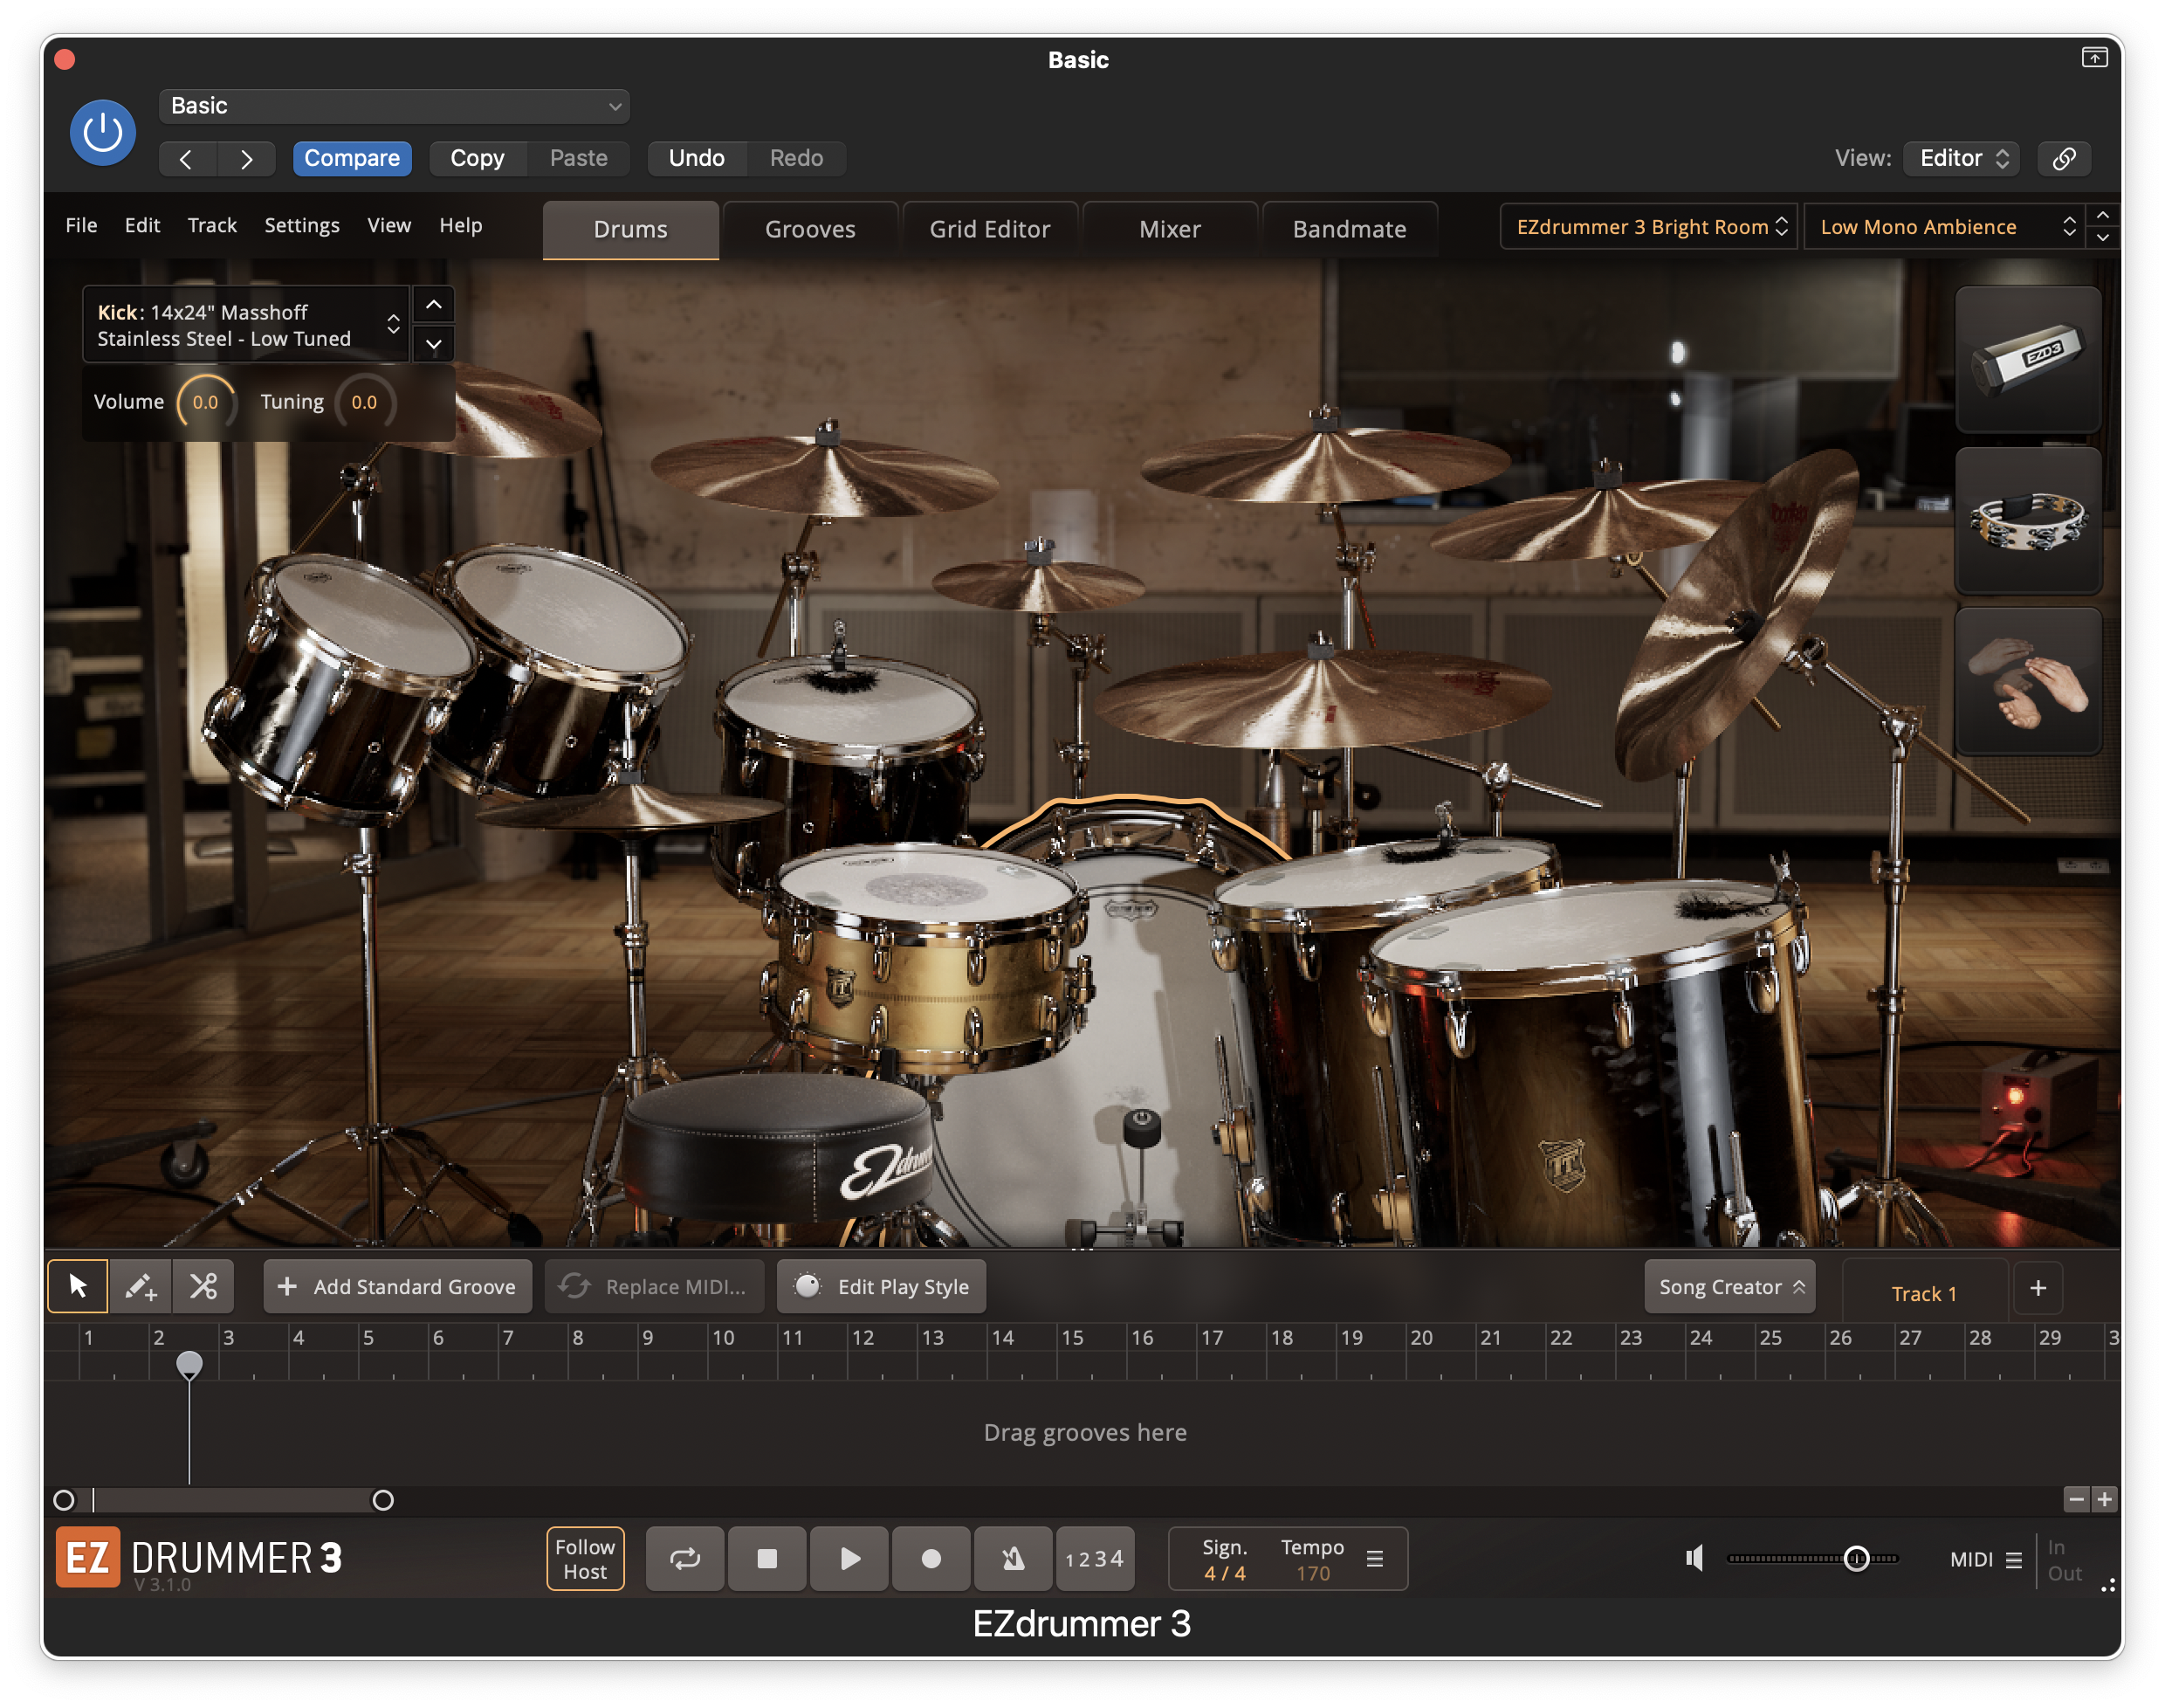
Task: Click the Record button in transport
Action: tap(931, 1558)
